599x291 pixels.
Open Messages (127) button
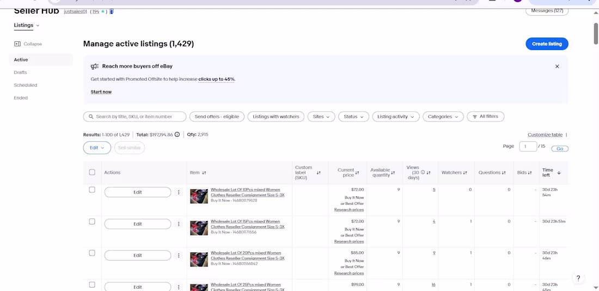547,11
